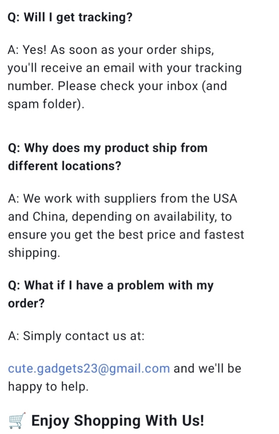Click the "happy to help." text
The image size is (279, 434).
pyautogui.click(x=48, y=386)
